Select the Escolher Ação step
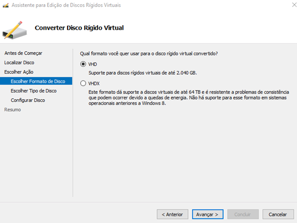Image resolution: width=297 pixels, height=223 pixels. point(19,72)
